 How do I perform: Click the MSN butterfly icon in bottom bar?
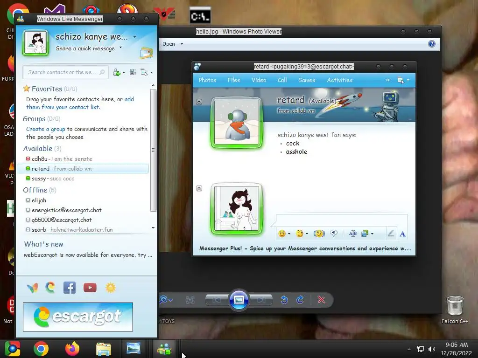[x=32, y=288]
